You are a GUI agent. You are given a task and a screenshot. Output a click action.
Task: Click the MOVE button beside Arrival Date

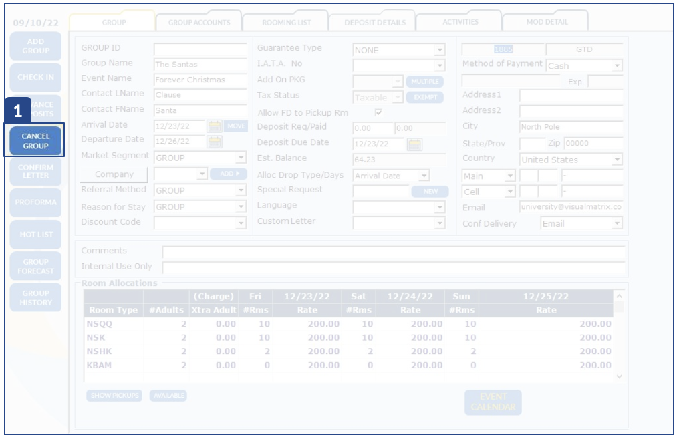(x=236, y=126)
